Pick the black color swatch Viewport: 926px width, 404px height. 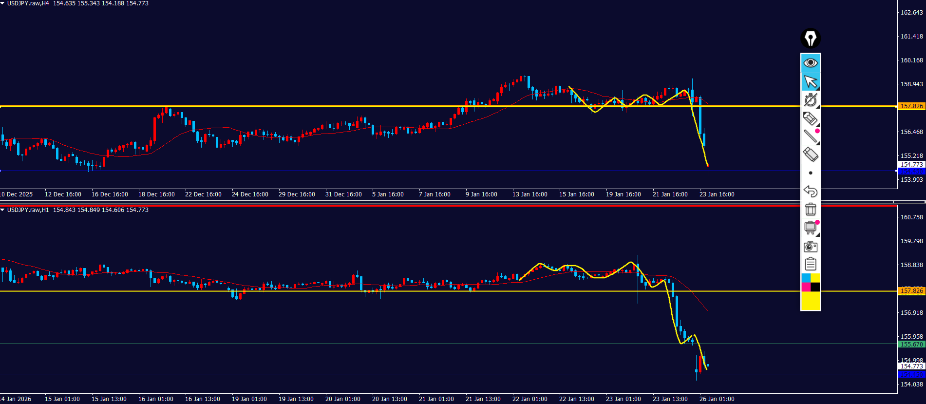815,287
